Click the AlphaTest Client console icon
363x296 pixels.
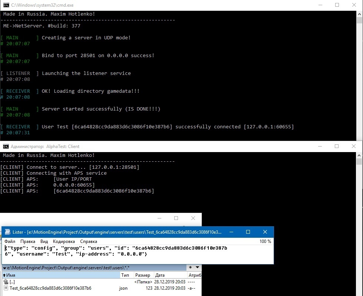click(6, 147)
